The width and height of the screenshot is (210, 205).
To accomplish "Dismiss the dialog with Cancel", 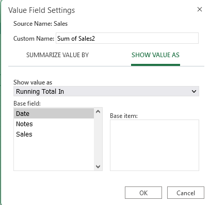I will (186, 193).
